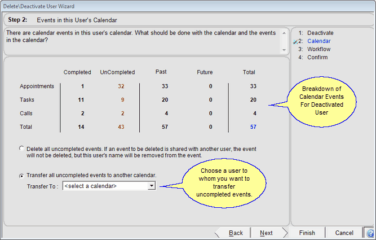Viewport: 376px width, 240px height.
Task: Click total completed value 14
Action: coord(81,127)
